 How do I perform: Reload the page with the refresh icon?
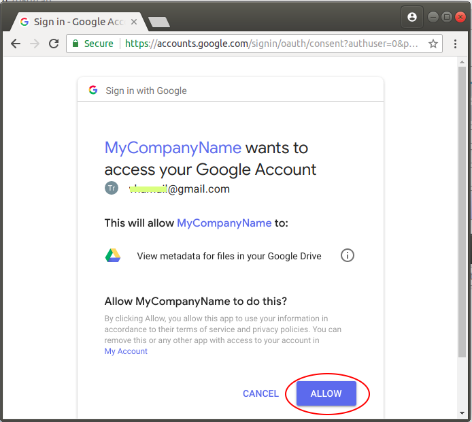54,44
